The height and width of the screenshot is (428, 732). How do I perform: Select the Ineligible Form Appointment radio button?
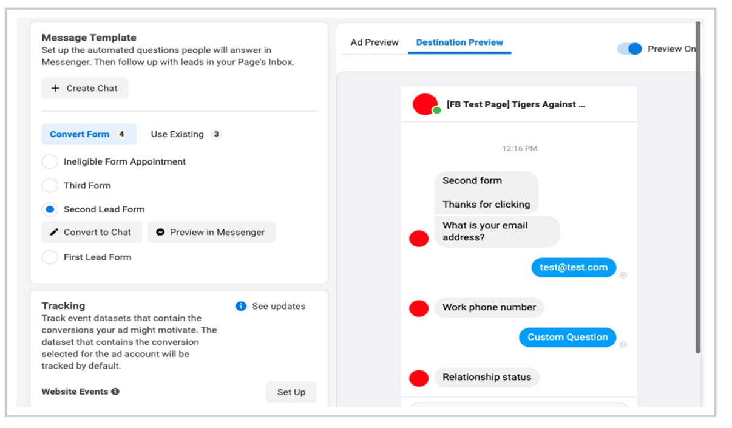(50, 161)
